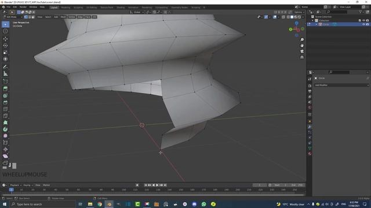Select the Rotate tool

click(5, 46)
